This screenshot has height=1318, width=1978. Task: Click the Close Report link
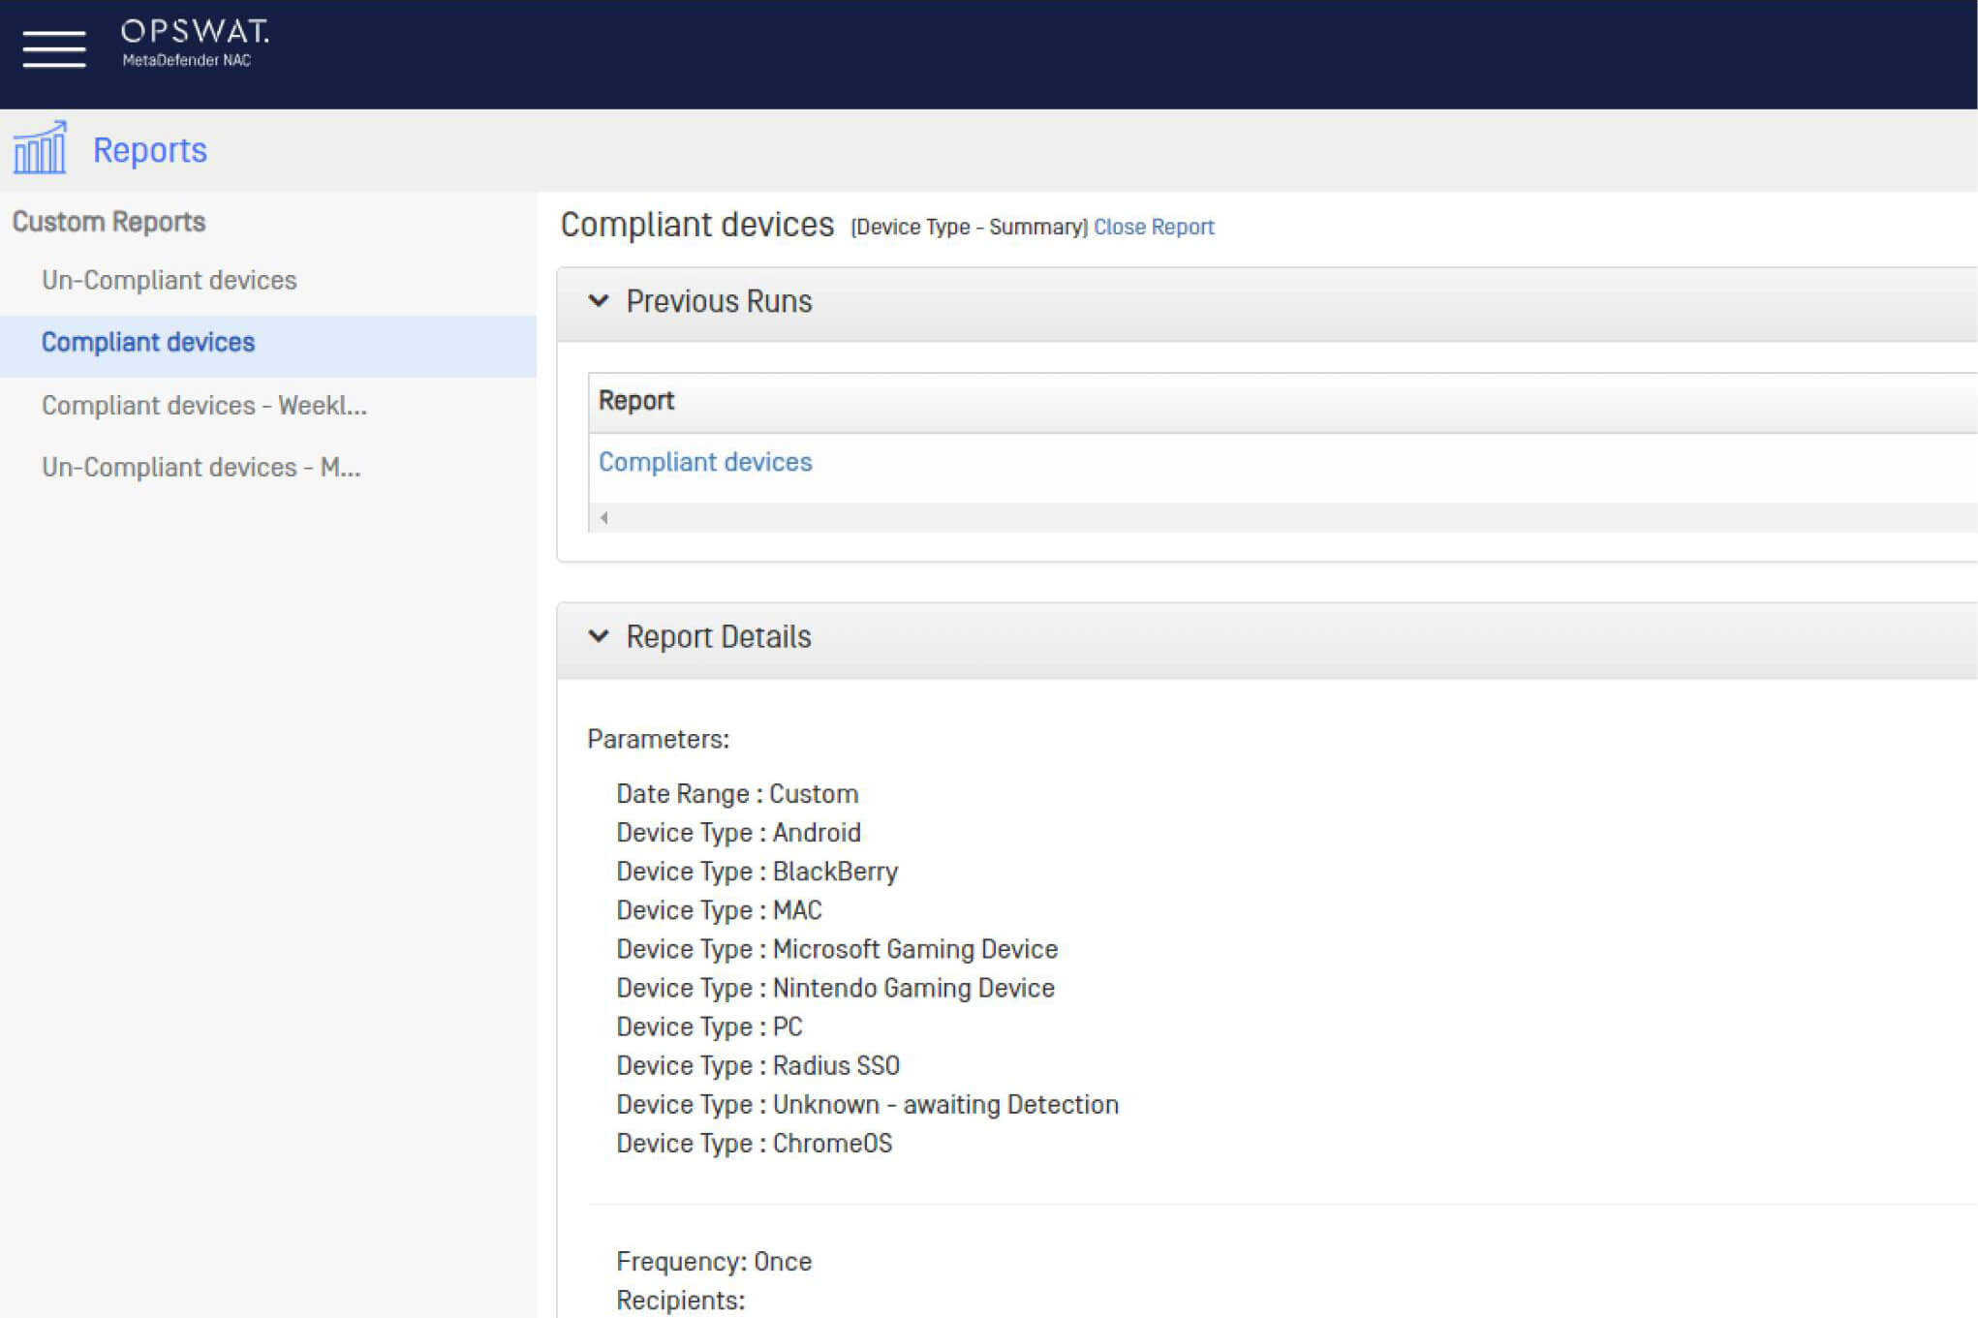1153,228
